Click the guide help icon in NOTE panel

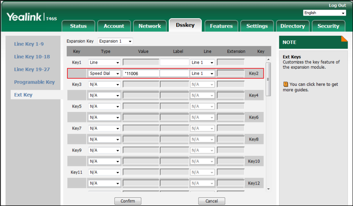(x=286, y=84)
